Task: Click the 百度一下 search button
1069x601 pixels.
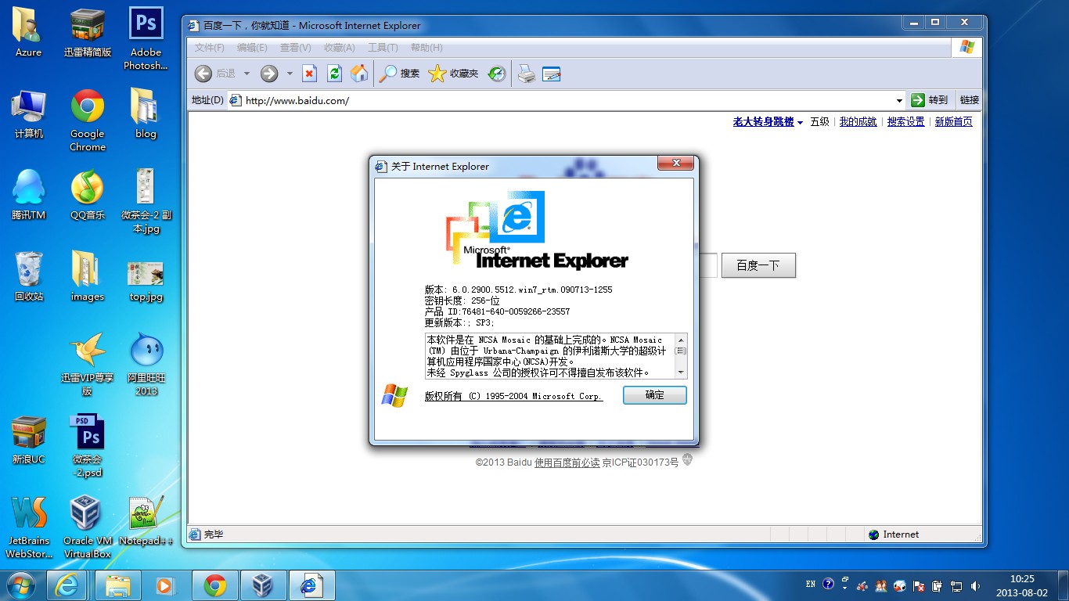Action: pyautogui.click(x=758, y=265)
